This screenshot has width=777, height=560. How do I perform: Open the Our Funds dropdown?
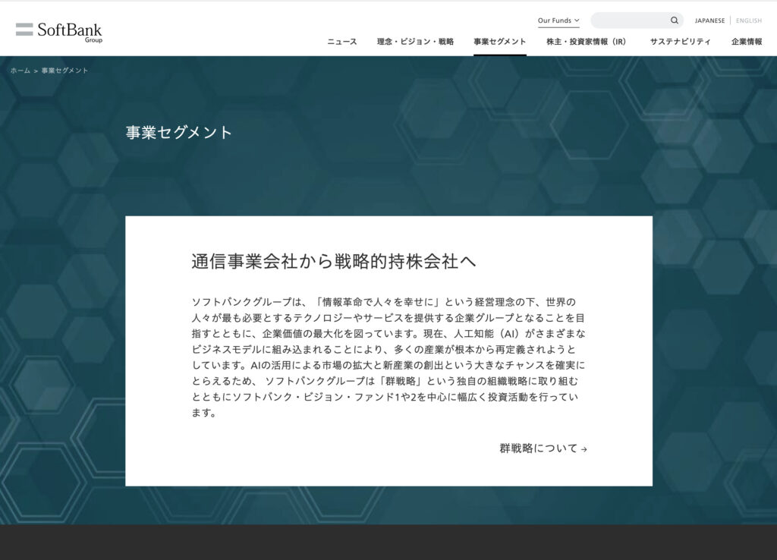pyautogui.click(x=558, y=20)
